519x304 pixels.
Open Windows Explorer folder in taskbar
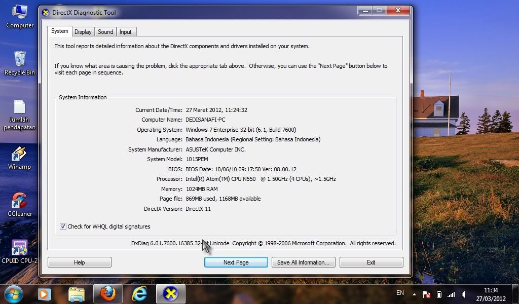[x=77, y=294]
